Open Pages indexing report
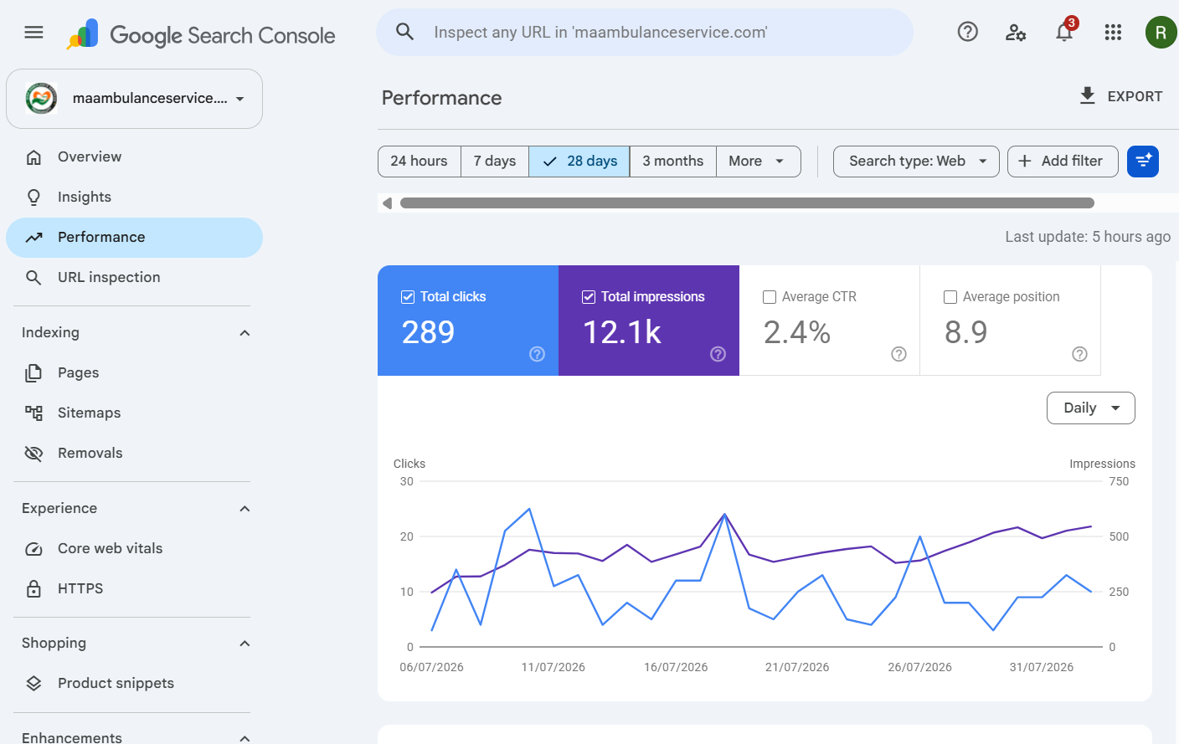Image resolution: width=1179 pixels, height=744 pixels. click(134, 372)
